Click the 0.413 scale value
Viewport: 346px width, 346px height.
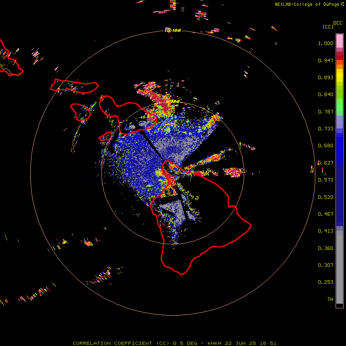click(326, 231)
